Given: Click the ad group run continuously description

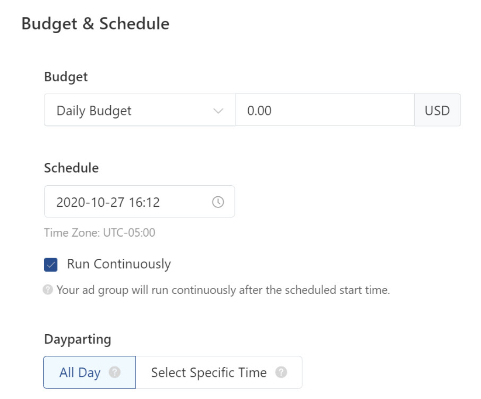Looking at the screenshot, I should tap(223, 290).
